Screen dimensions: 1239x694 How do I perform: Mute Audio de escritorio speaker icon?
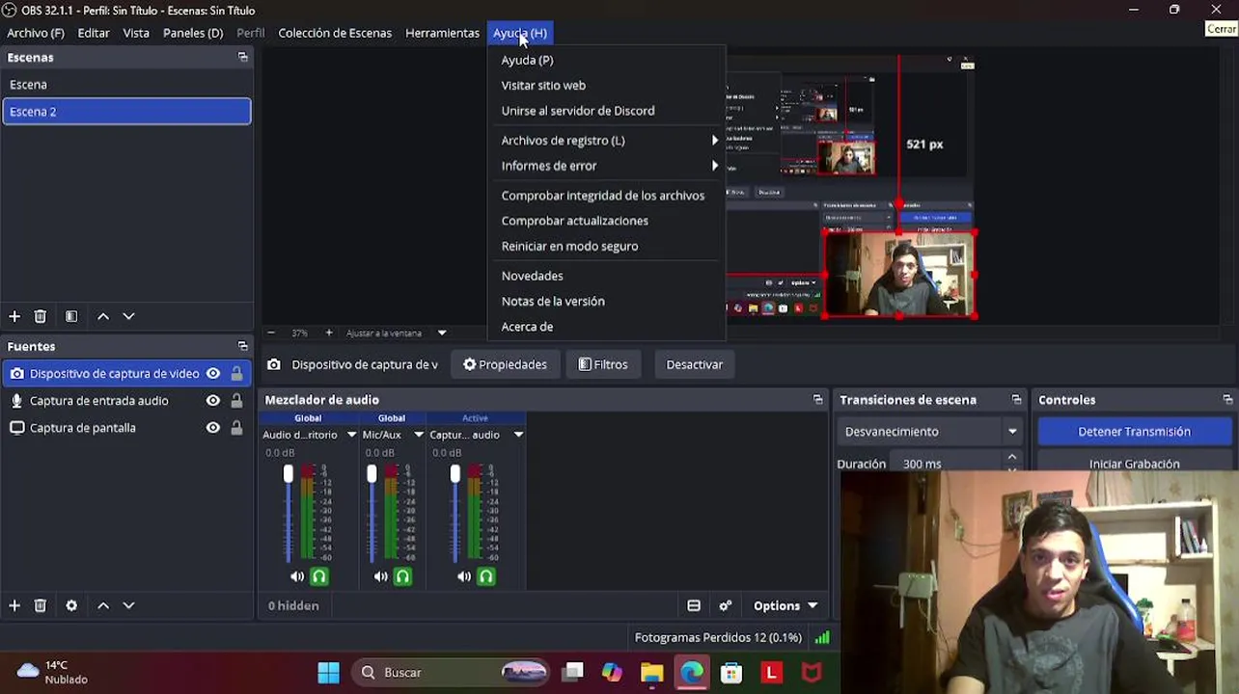[x=297, y=576]
